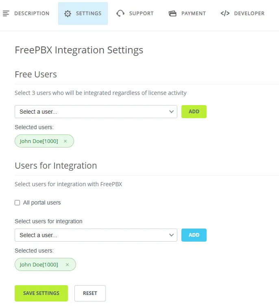Open the Support tab
This screenshot has width=279, height=308.
[x=135, y=13]
